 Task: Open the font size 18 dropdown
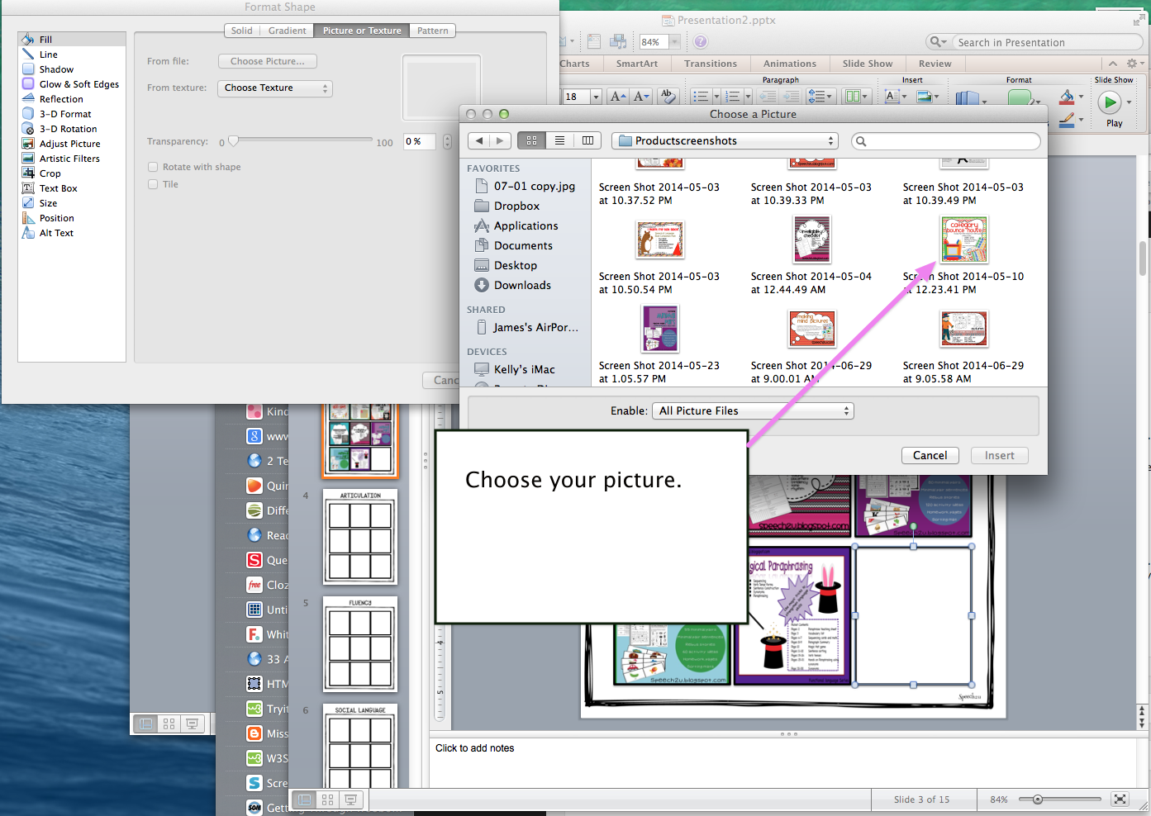coord(596,97)
